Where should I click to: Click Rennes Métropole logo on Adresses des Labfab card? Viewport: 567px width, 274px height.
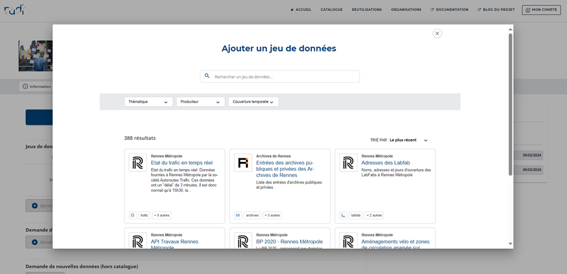tap(348, 162)
